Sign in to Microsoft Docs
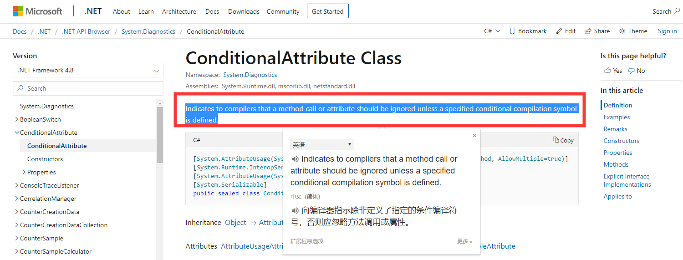Screen dimensions: 683x260 667,31
